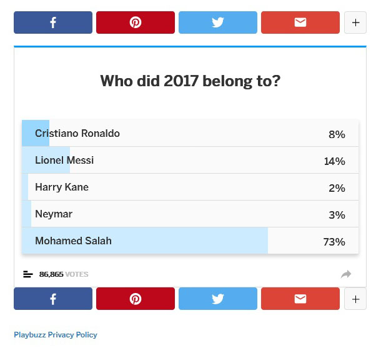Screen dimensions: 376x358
Task: Expand more share options at top
Action: click(355, 22)
